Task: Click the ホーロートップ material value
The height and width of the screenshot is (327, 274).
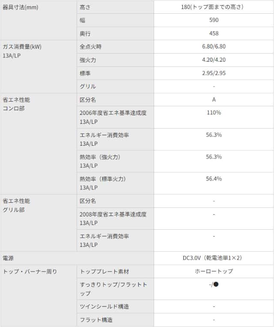Action: (214, 271)
